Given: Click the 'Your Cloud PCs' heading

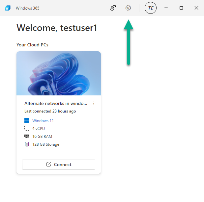Looking at the screenshot, I should pos(32,45).
